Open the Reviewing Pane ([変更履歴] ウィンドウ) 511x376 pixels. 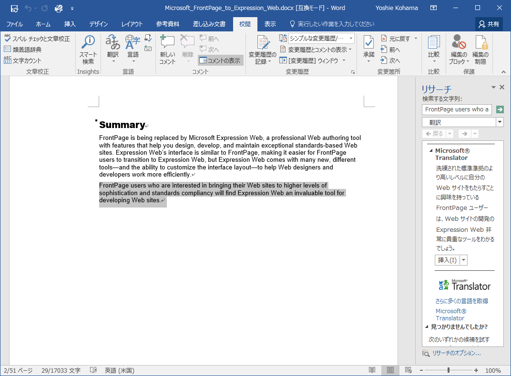[x=309, y=60]
